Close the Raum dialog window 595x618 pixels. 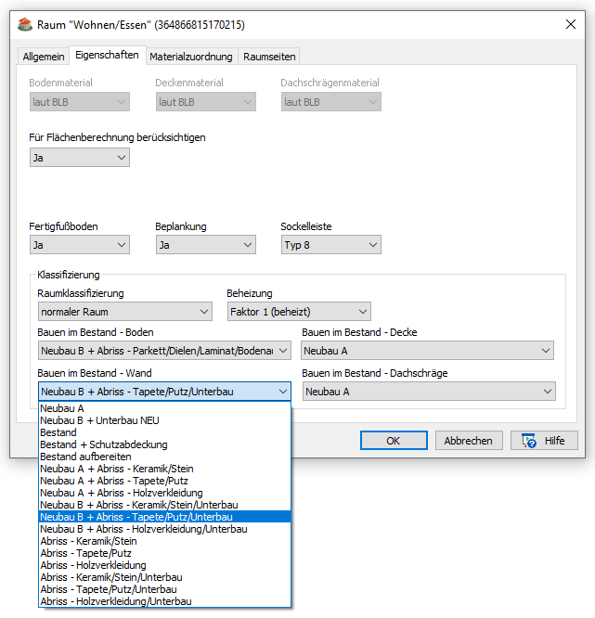click(x=568, y=24)
